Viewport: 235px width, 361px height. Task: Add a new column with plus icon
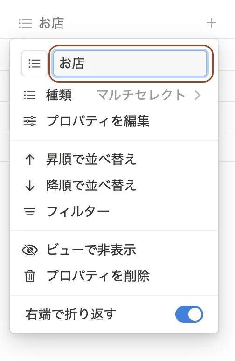point(212,23)
